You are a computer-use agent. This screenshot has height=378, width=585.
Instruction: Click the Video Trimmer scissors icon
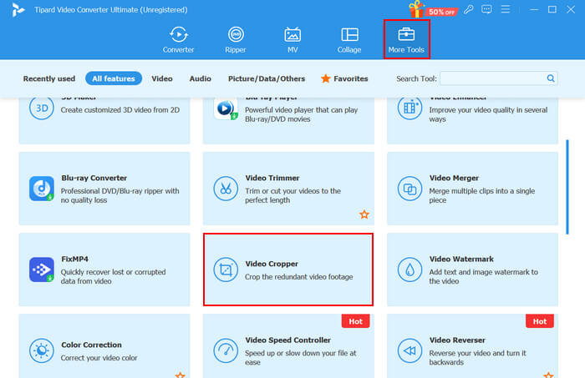coord(226,189)
